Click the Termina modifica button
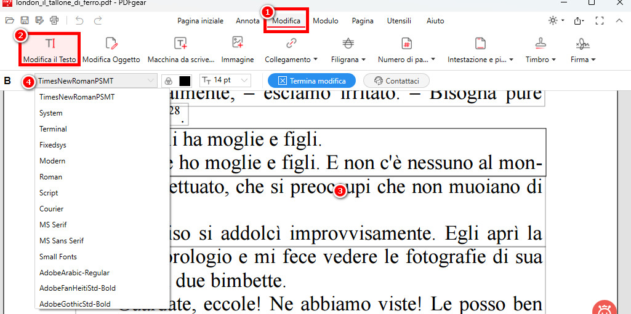 click(x=312, y=80)
